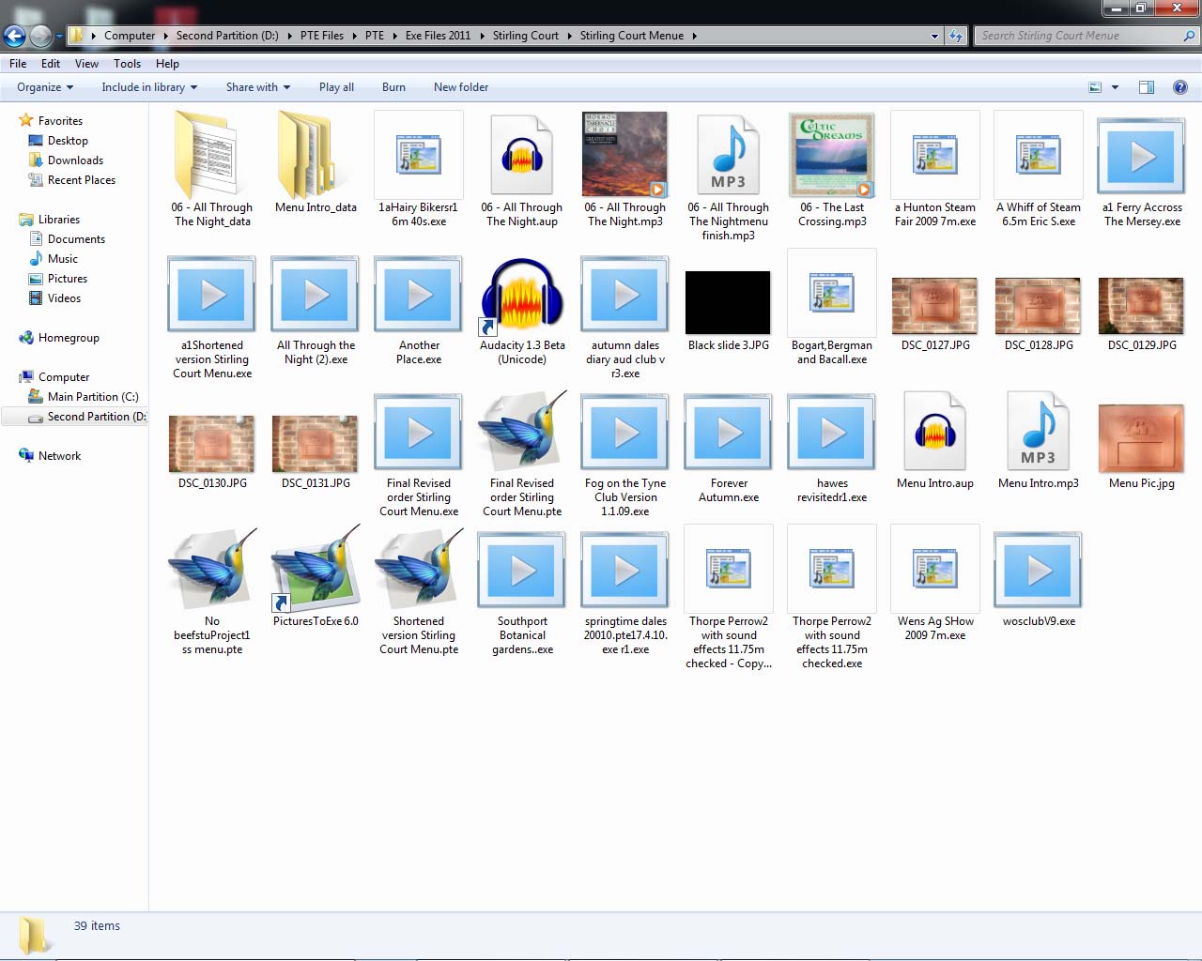Select the Menu Intro.mp3 file icon
1202x961 pixels.
[1038, 433]
